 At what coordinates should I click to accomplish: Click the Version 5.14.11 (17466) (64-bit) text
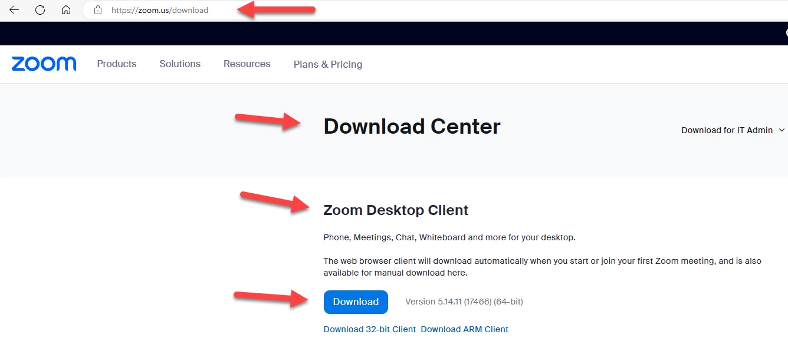pos(464,302)
